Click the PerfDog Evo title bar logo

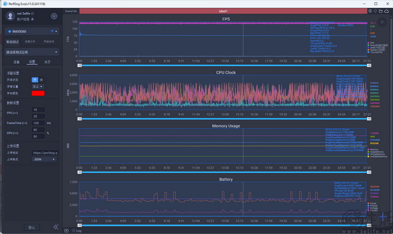(x=5, y=4)
